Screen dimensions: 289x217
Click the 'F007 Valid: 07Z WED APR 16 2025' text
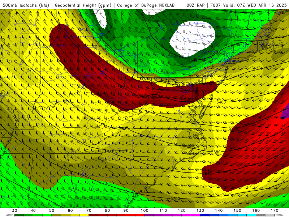(x=248, y=5)
